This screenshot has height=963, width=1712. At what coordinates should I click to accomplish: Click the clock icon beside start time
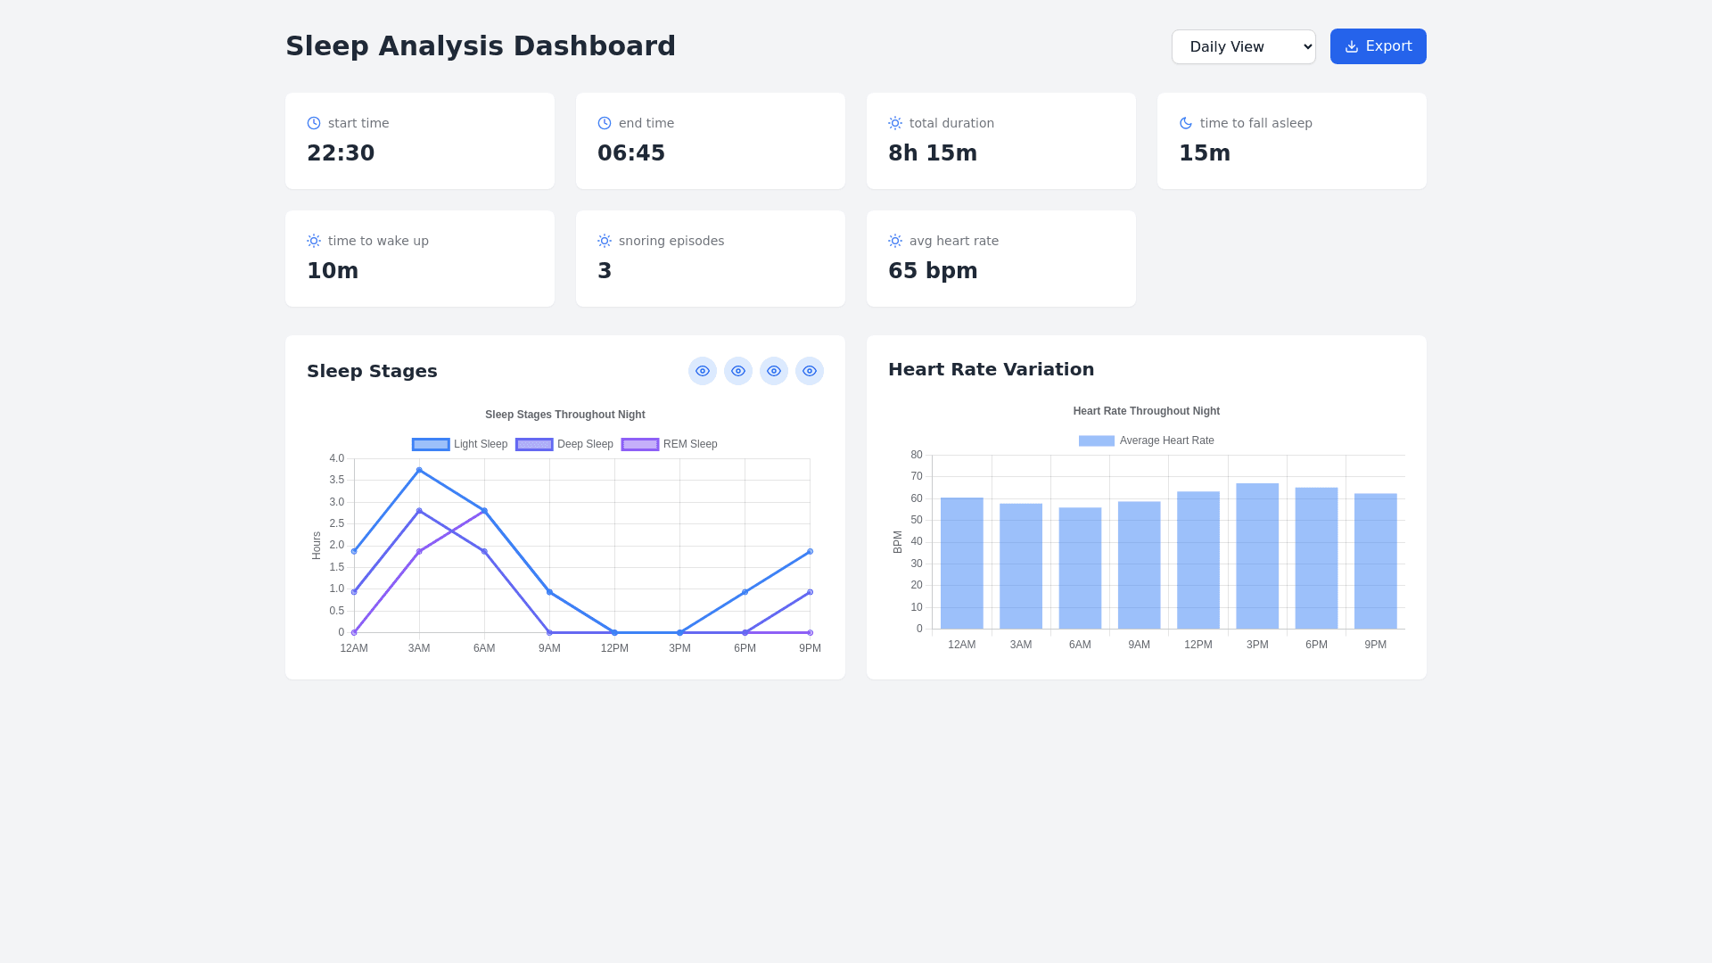(x=314, y=123)
